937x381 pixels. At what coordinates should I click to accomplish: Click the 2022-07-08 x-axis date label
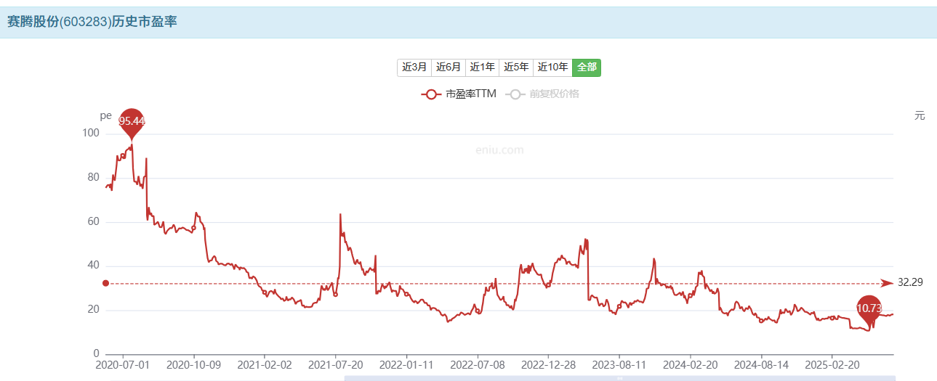pos(477,364)
